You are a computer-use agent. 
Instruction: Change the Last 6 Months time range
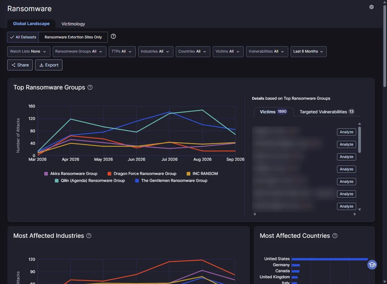(x=309, y=51)
